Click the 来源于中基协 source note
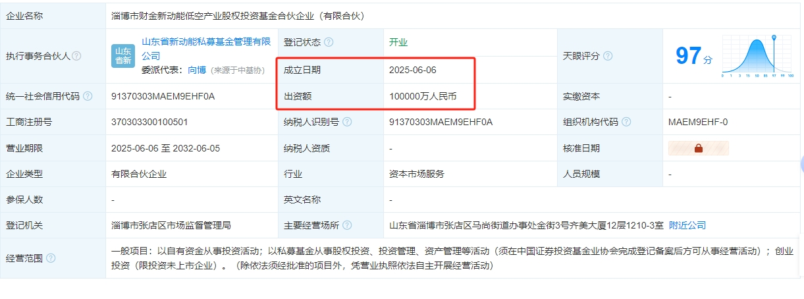The height and width of the screenshot is (299, 804). (x=237, y=70)
